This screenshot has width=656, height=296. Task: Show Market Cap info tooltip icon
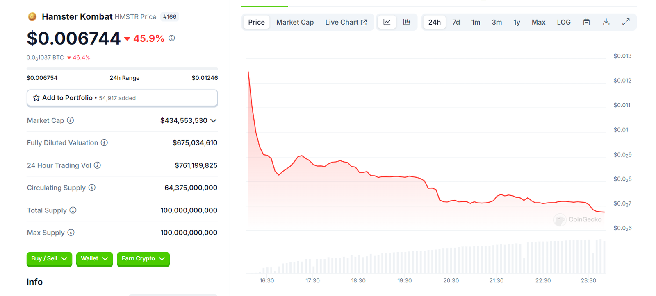[71, 120]
